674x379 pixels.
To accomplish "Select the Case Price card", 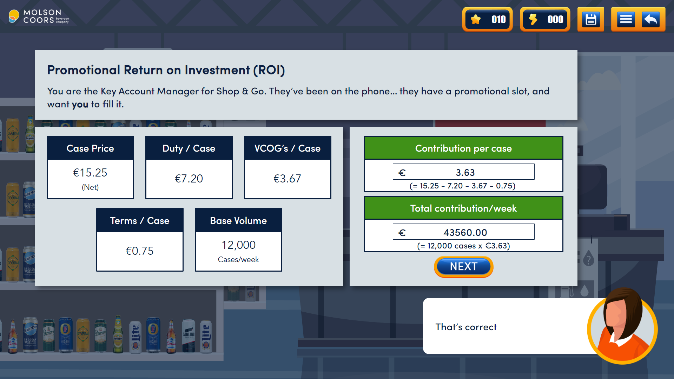I will click(x=90, y=167).
